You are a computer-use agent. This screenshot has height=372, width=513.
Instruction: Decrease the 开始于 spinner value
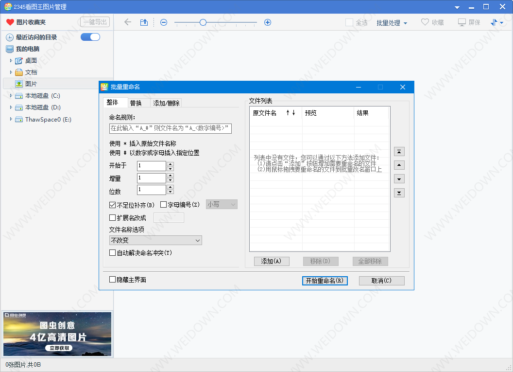170,169
